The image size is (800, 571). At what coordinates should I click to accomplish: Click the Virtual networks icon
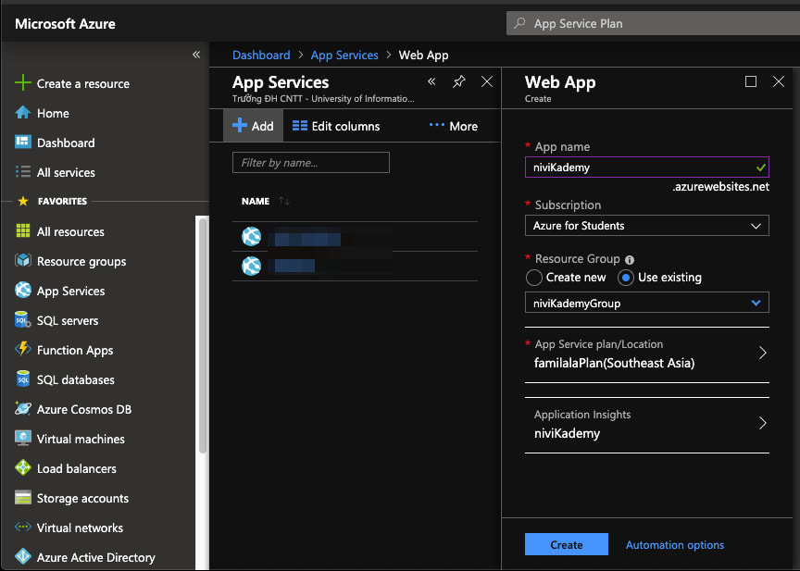[23, 527]
